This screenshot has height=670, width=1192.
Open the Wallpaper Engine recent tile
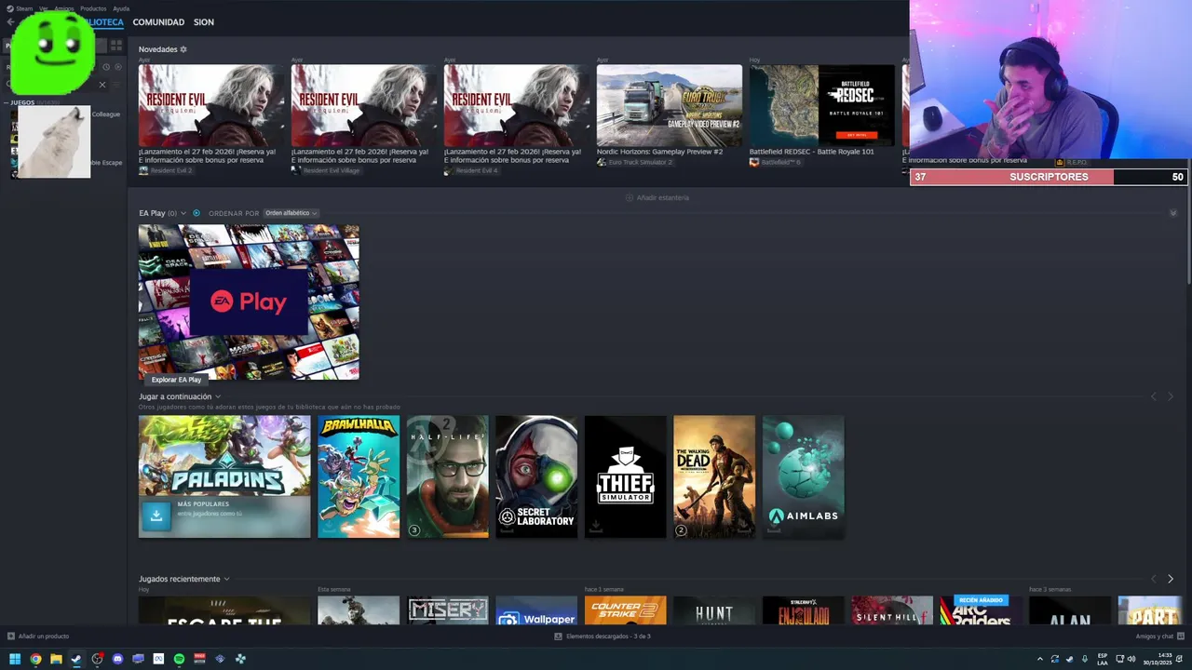(536, 610)
